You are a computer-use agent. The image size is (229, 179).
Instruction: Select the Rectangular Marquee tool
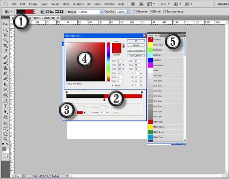(5, 29)
